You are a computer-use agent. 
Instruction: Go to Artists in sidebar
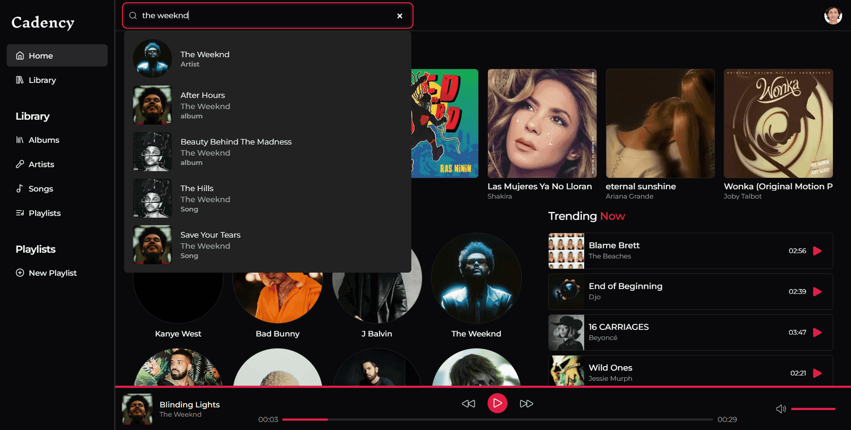(x=57, y=164)
